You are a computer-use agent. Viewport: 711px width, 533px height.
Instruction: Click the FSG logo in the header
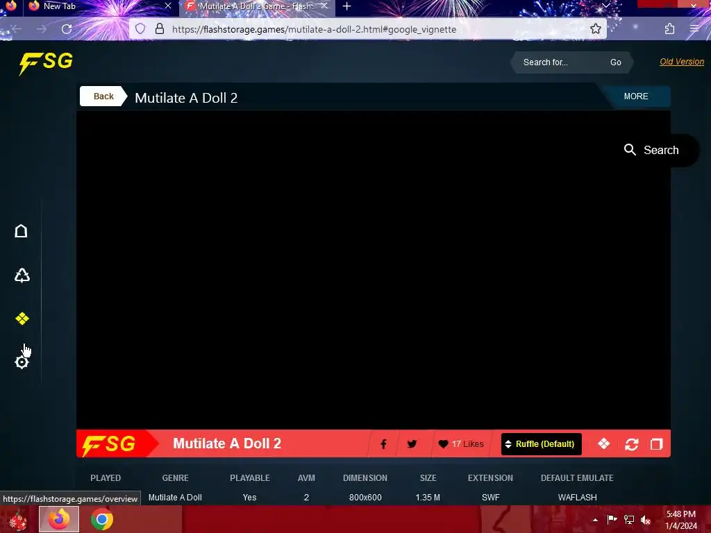click(46, 62)
